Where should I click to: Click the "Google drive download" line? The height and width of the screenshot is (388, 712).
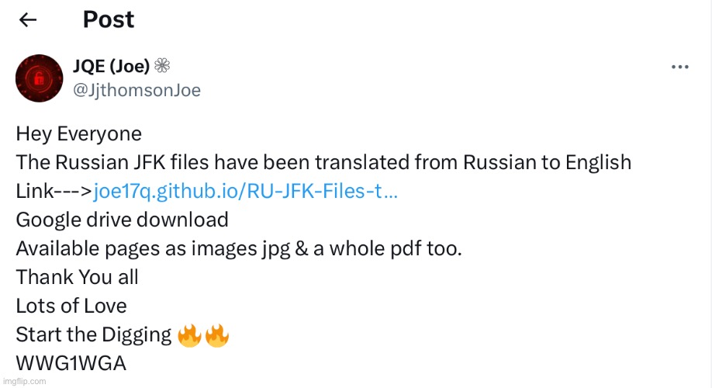pyautogui.click(x=122, y=220)
